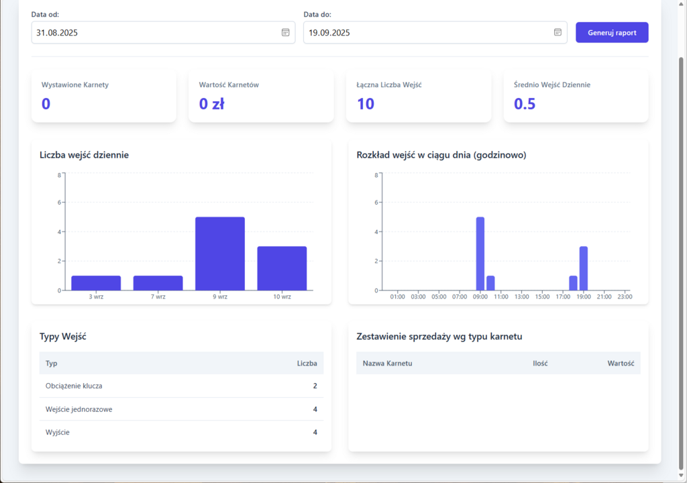This screenshot has width=687, height=483.
Task: Click the 9 wrz bar in daily chart
Action: [220, 254]
